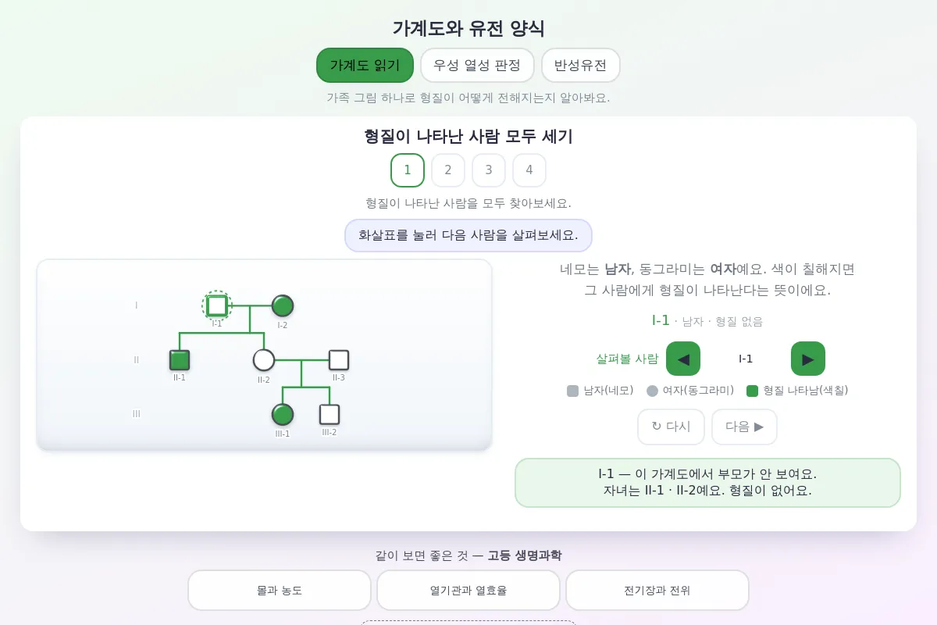
Task: Jump to step 3
Action: 489,170
